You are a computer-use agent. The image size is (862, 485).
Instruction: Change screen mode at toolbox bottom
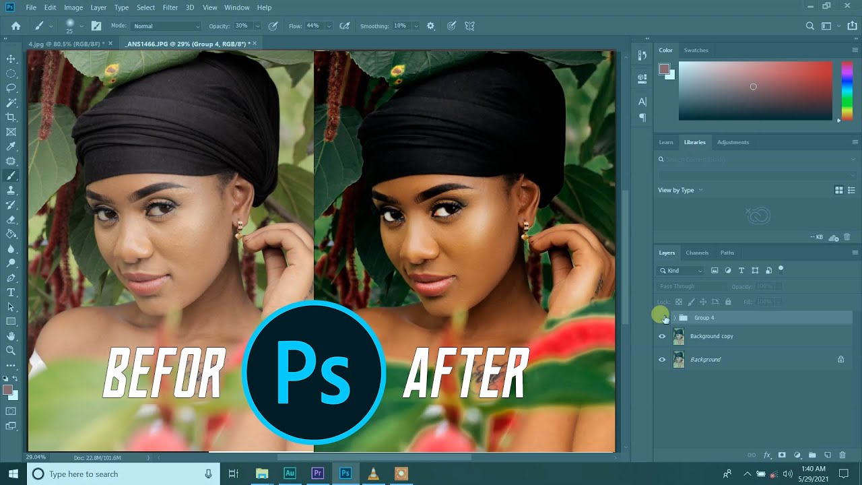(11, 426)
